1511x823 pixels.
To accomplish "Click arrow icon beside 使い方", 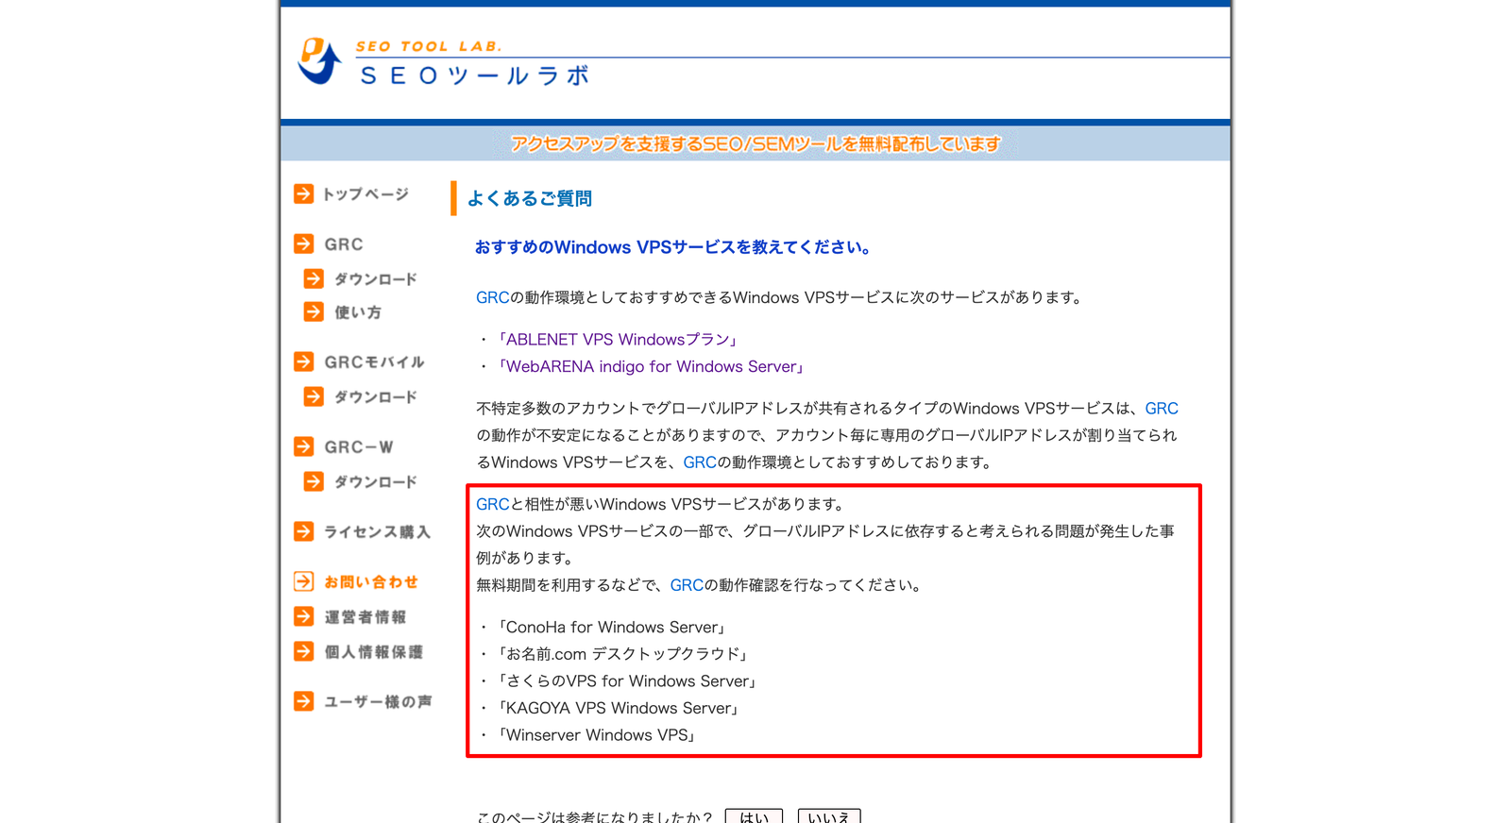I will [x=314, y=311].
